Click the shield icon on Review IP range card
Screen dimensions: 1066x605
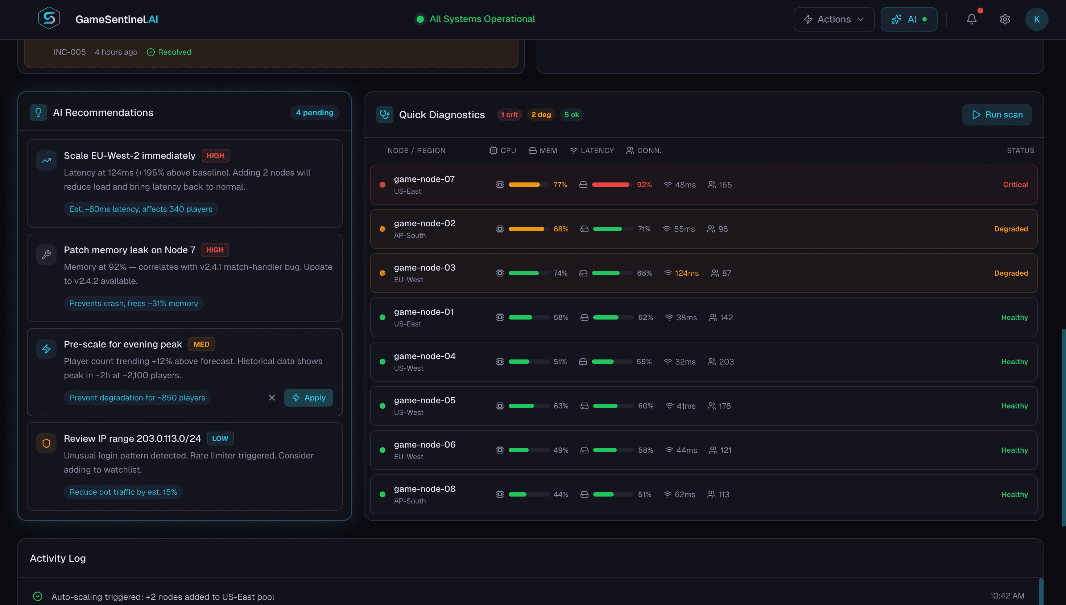46,443
